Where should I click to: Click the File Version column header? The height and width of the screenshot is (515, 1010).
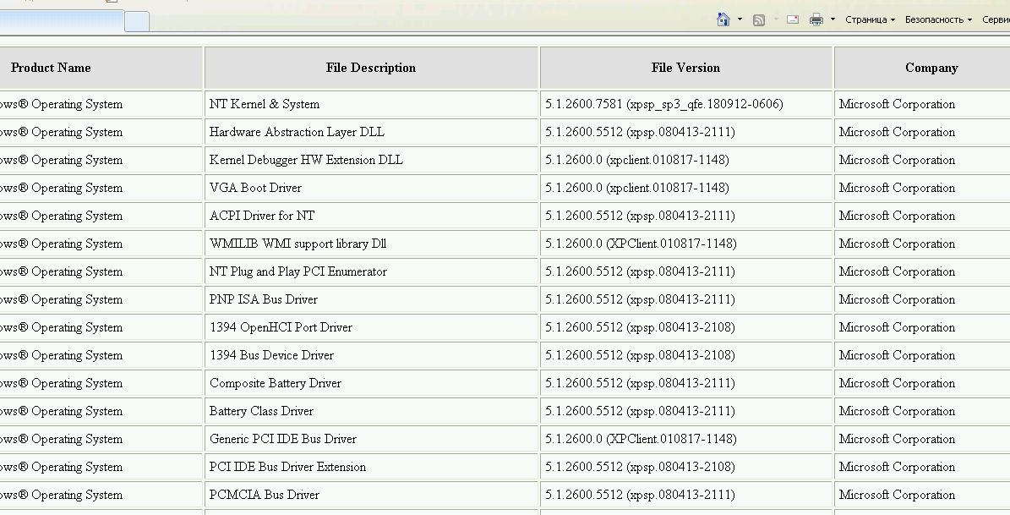(x=686, y=68)
